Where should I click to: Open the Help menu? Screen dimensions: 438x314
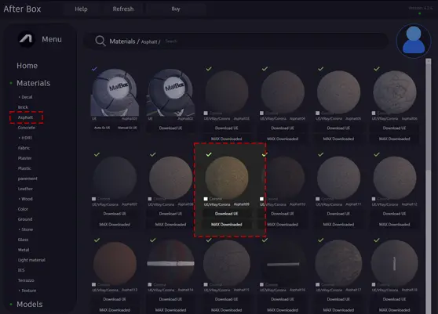[81, 9]
